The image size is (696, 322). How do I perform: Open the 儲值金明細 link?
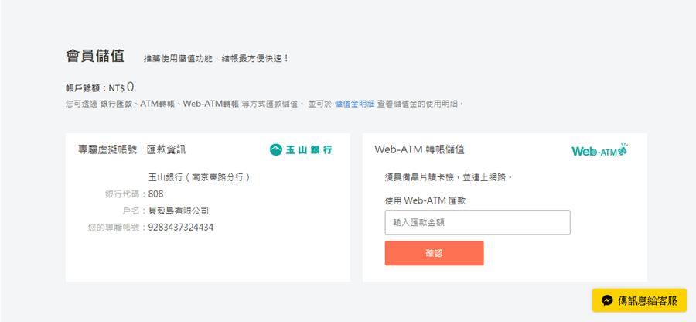[354, 104]
